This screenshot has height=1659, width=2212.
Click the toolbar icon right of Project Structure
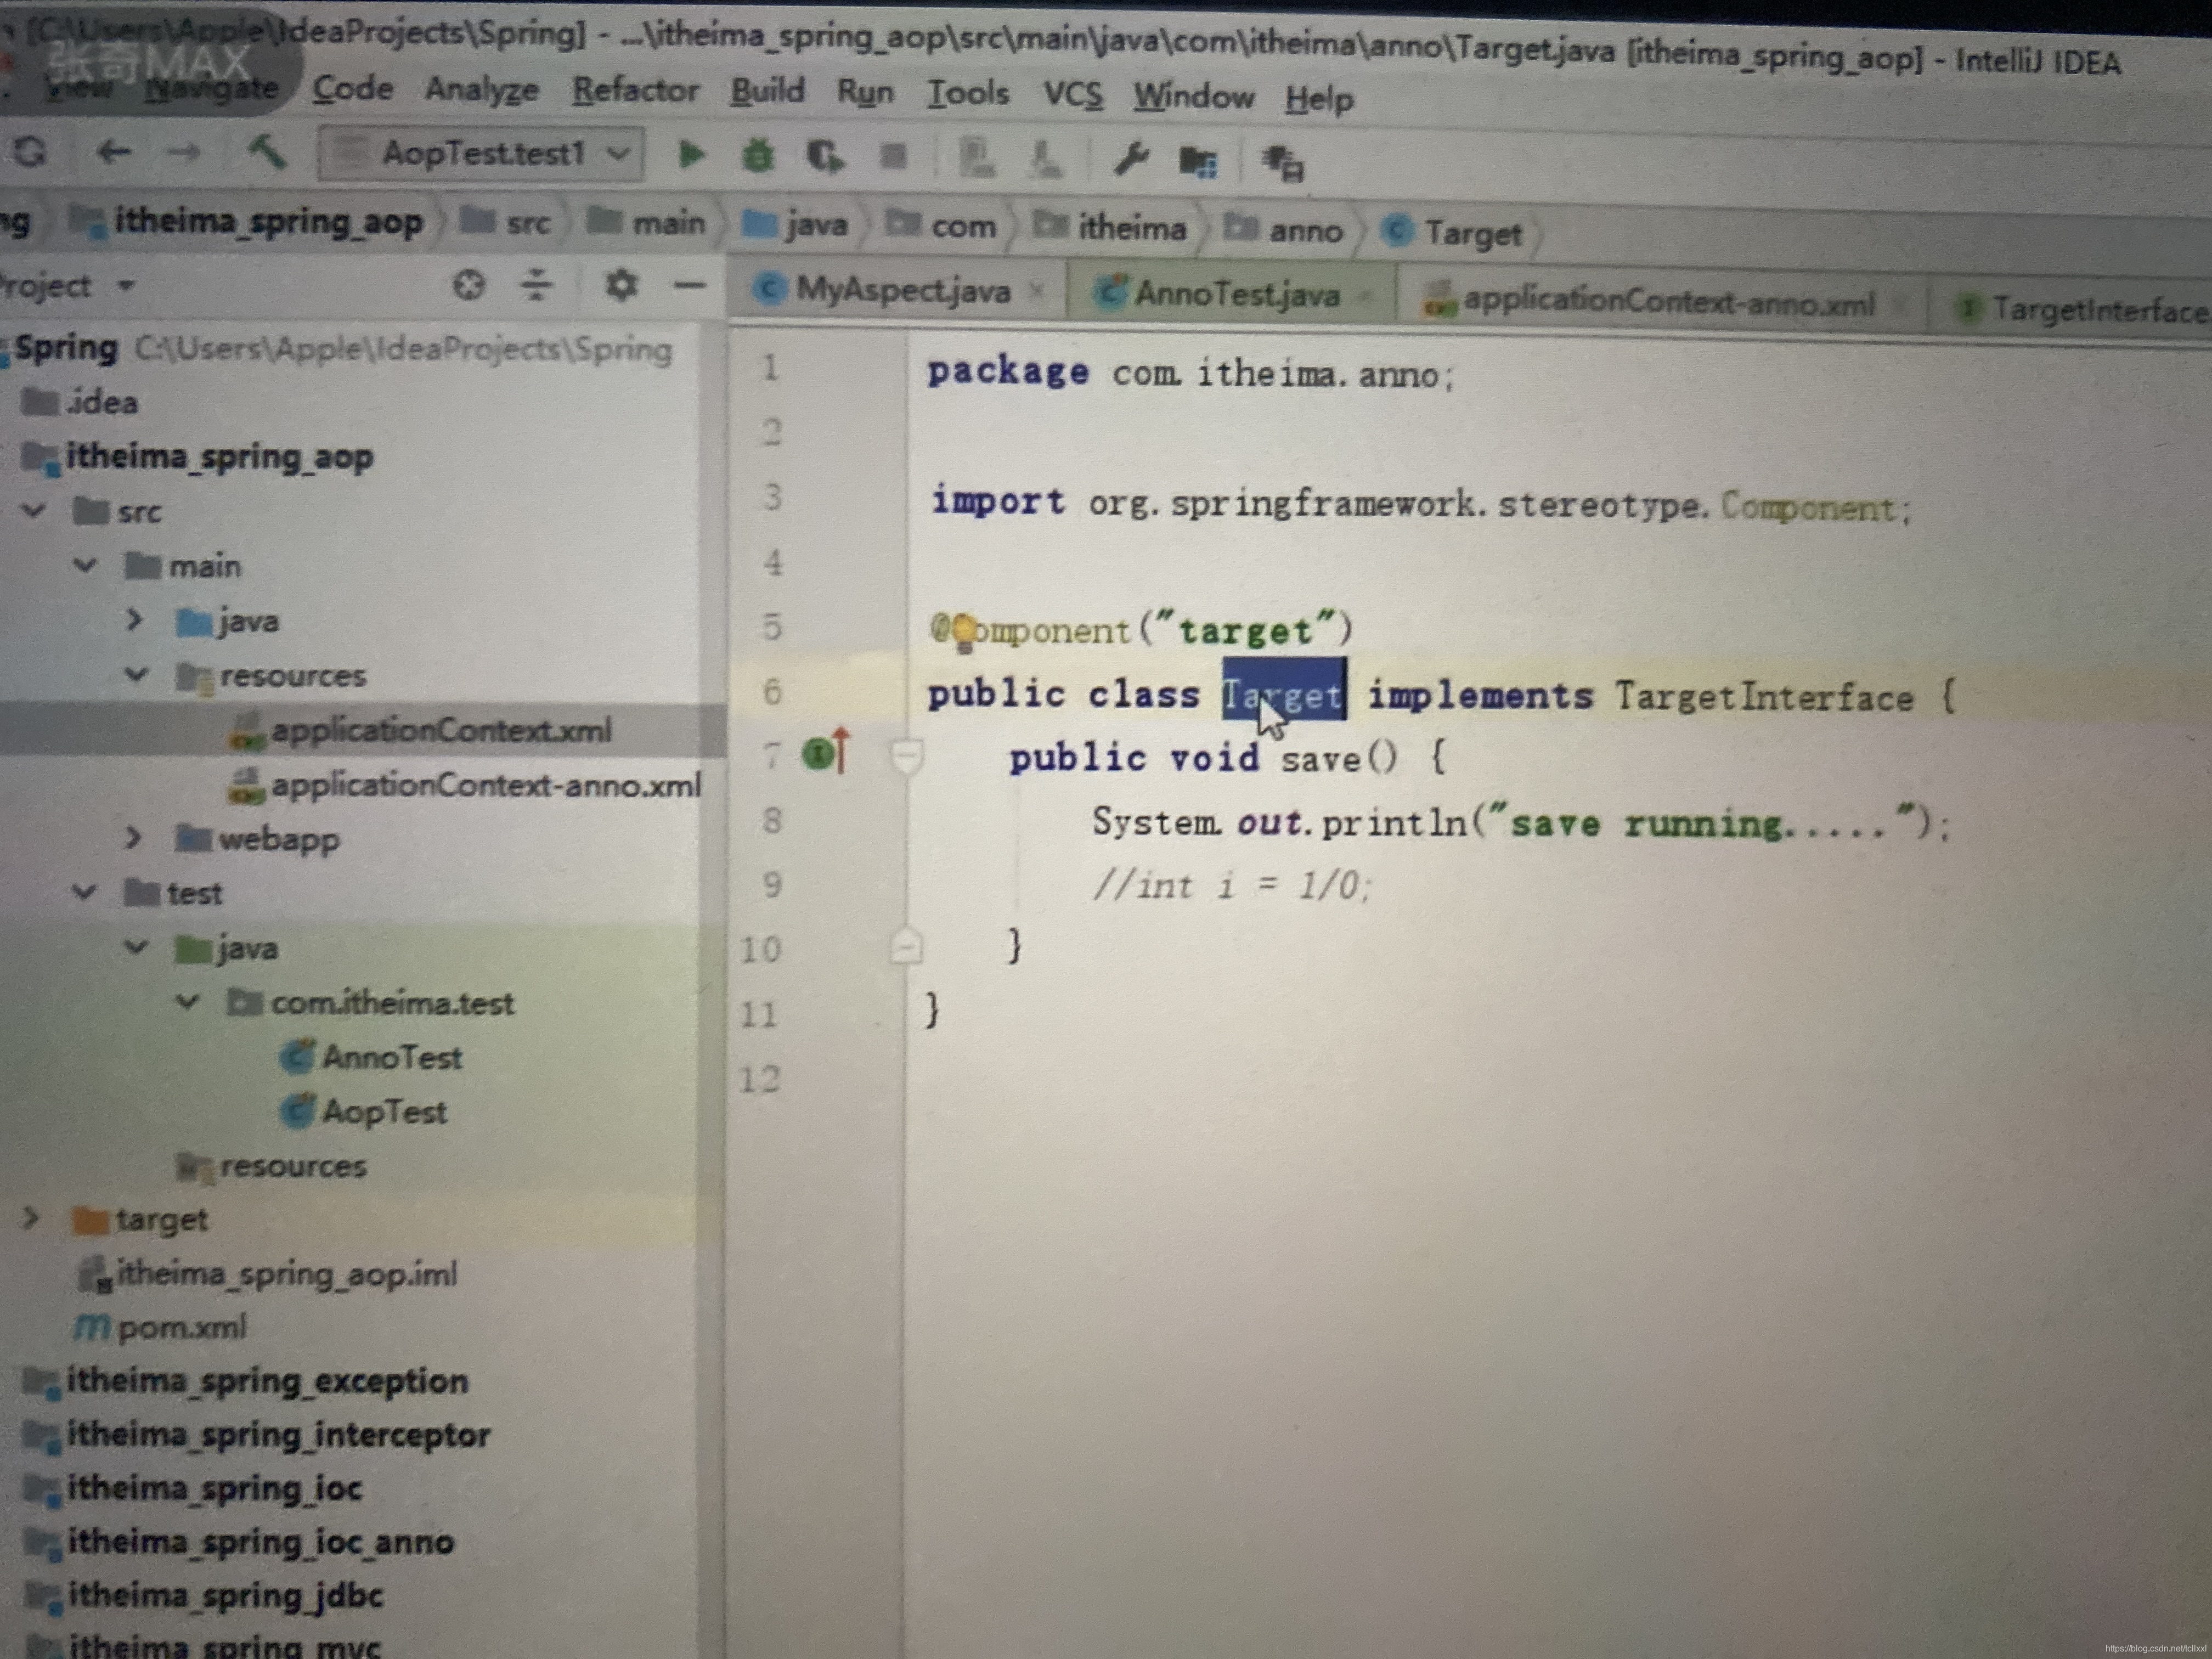pos(1282,163)
